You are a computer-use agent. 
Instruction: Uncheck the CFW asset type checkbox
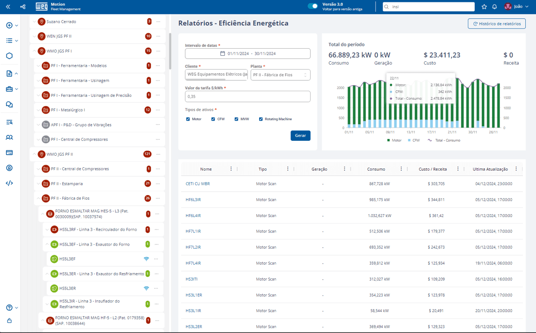coord(213,119)
